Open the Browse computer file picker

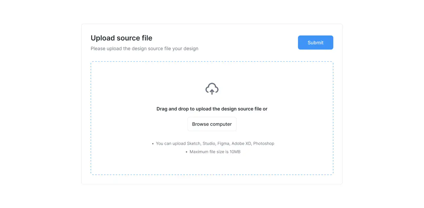pos(212,124)
